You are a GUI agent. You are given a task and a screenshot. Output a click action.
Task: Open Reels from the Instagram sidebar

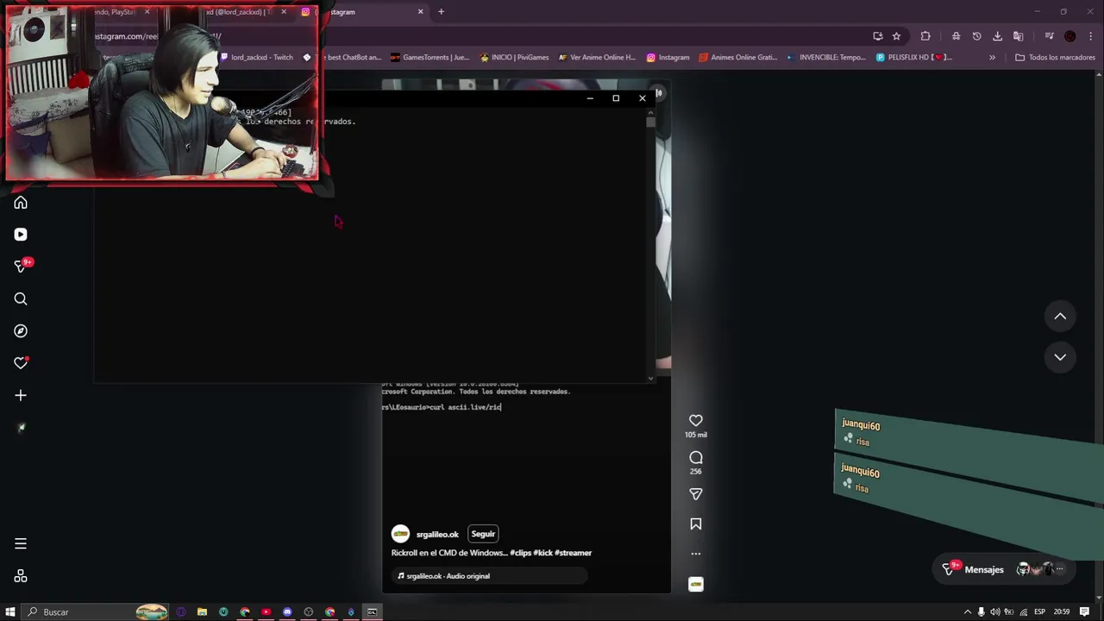21,235
